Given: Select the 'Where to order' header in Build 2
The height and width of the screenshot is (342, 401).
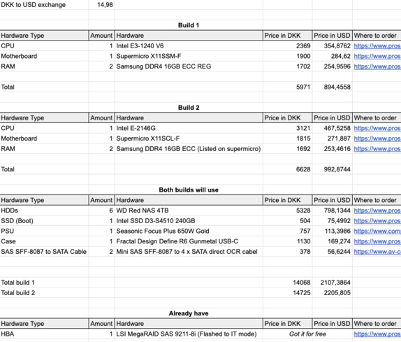Looking at the screenshot, I should (x=377, y=117).
